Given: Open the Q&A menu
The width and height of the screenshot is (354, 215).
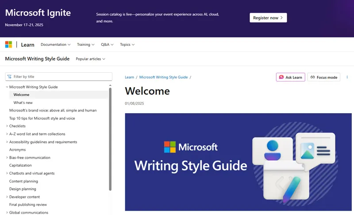Looking at the screenshot, I should [107, 44].
